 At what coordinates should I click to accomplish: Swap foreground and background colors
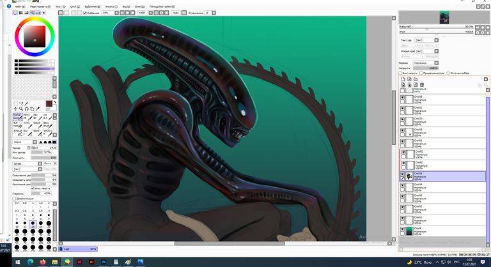pyautogui.click(x=55, y=102)
